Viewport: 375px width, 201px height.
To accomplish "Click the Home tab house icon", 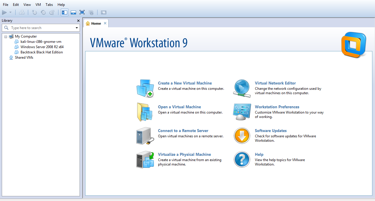I will pos(88,23).
